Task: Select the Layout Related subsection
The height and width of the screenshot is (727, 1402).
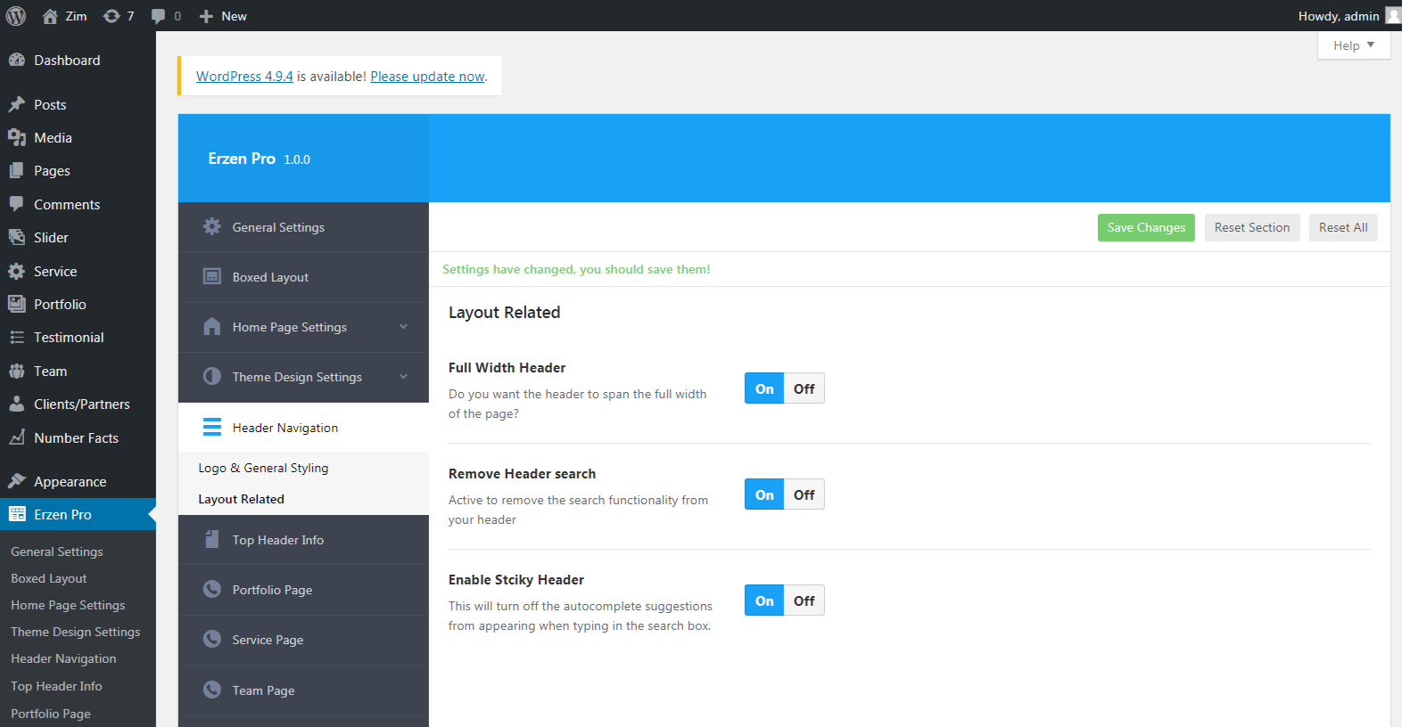Action: point(241,499)
